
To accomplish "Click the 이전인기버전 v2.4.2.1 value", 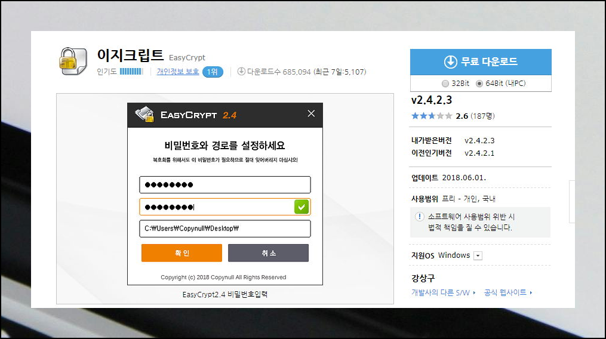I will pyautogui.click(x=479, y=153).
